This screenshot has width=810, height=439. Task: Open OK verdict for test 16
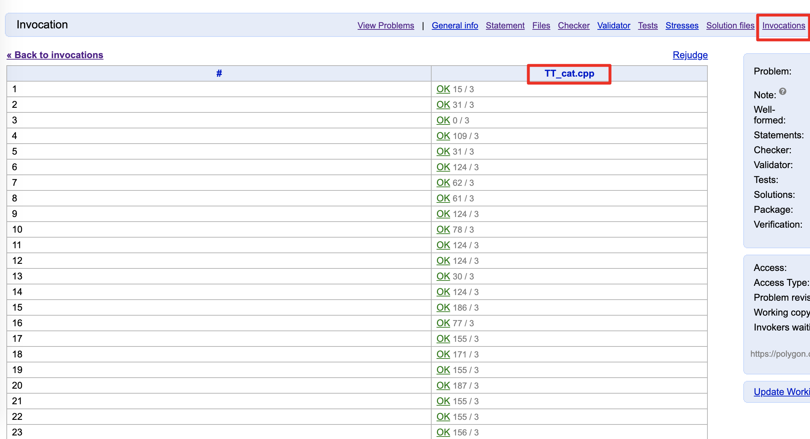coord(443,323)
